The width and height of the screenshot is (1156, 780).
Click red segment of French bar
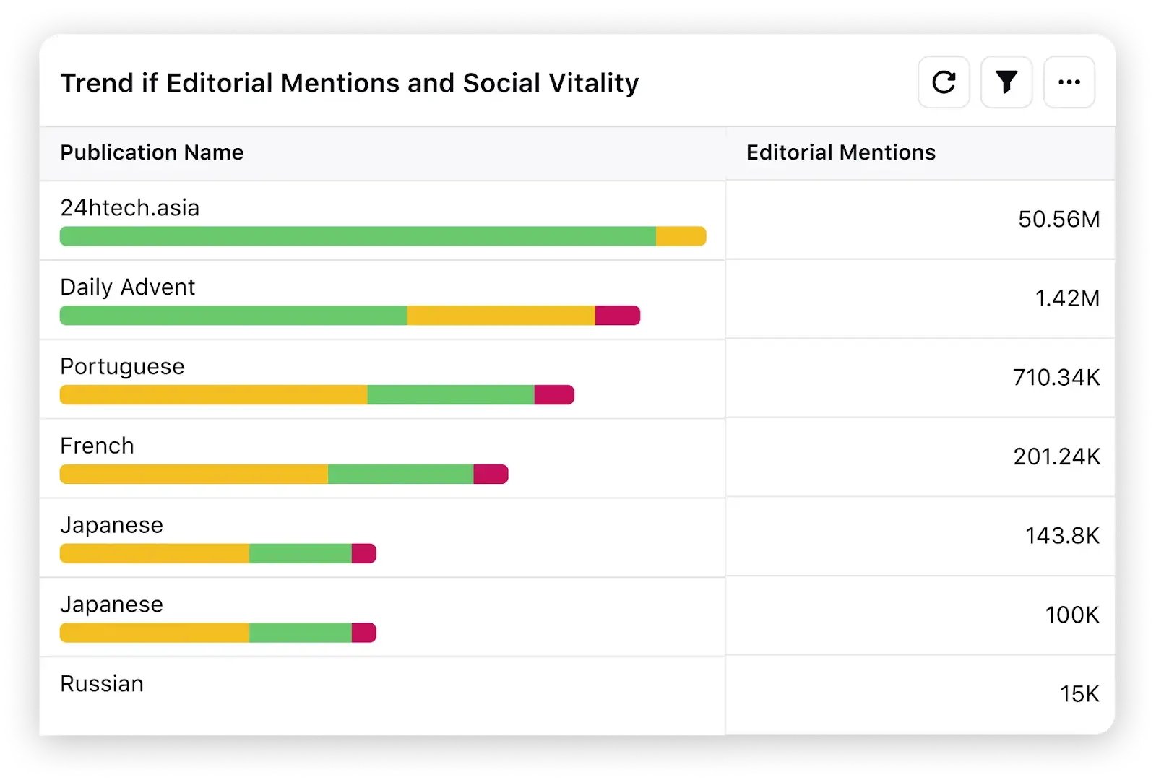491,474
